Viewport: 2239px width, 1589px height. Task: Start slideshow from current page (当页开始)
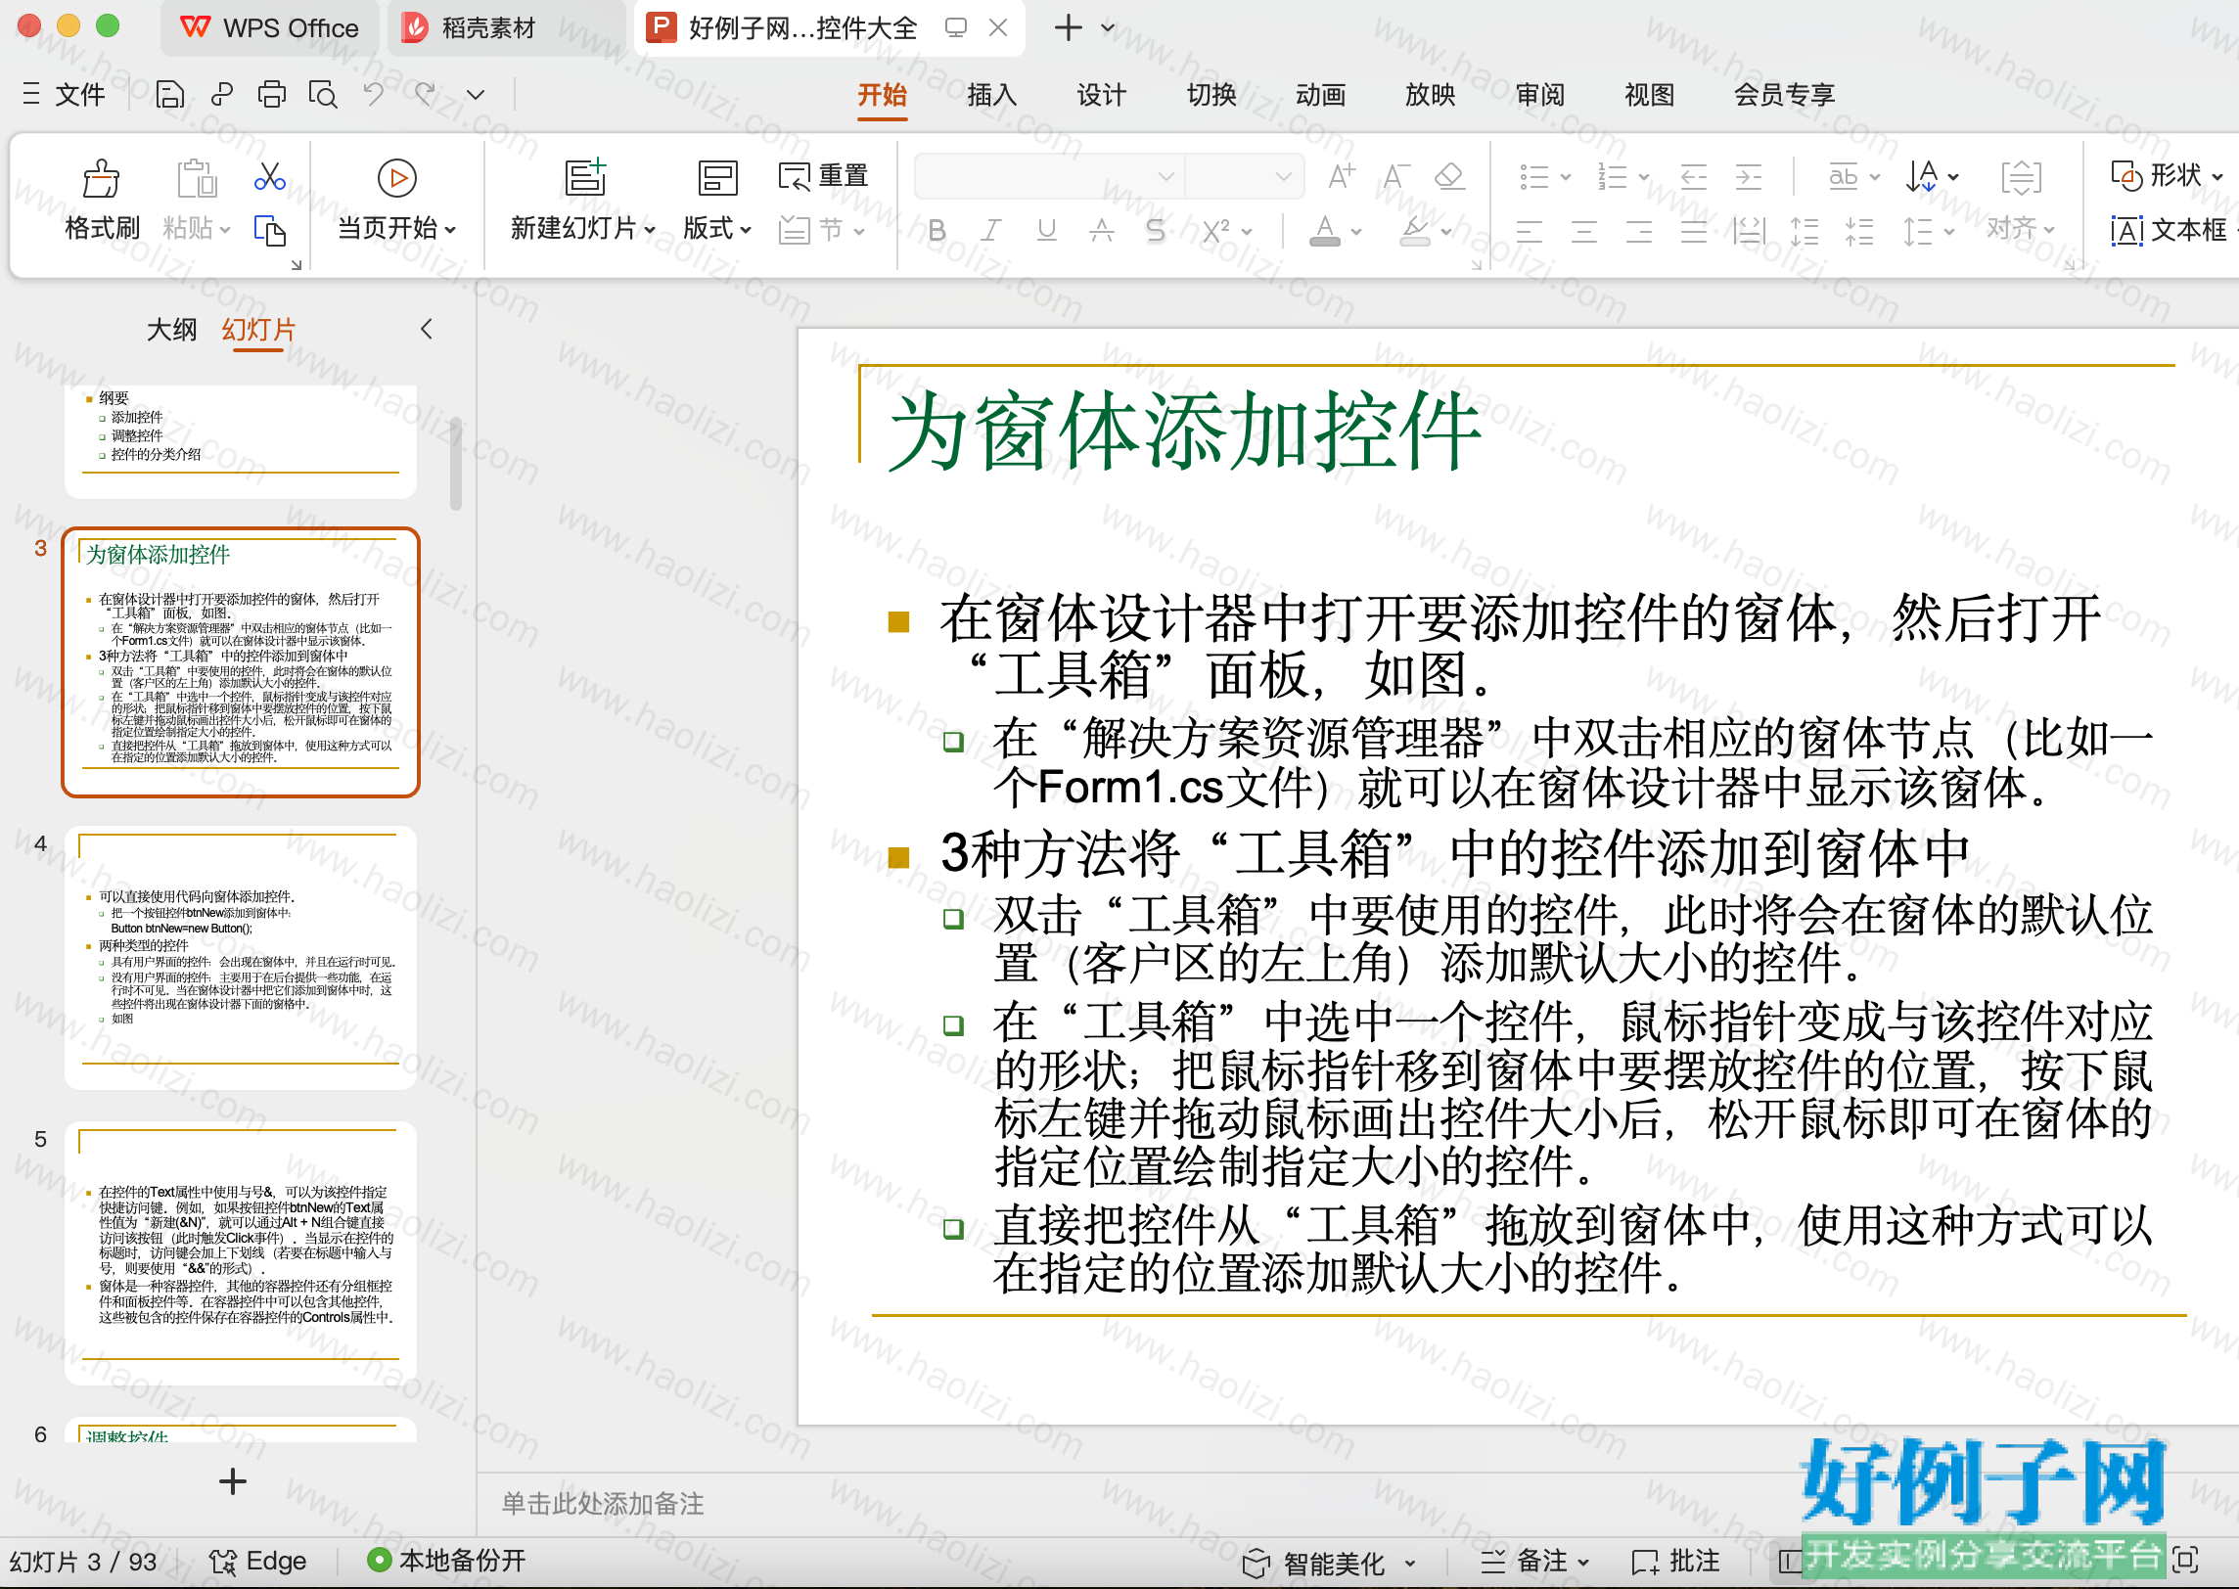396,201
